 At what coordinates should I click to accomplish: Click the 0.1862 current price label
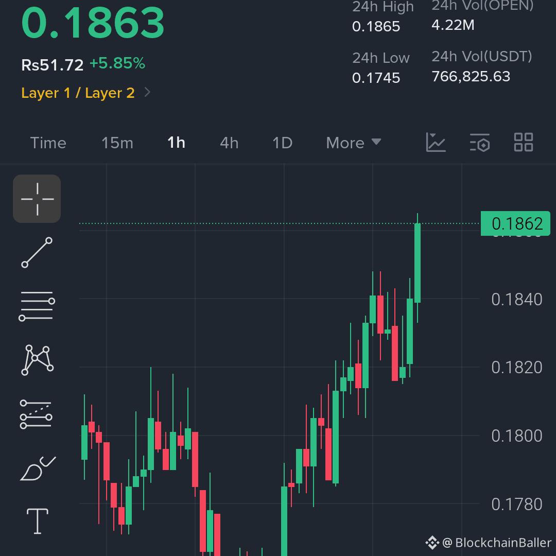[515, 223]
